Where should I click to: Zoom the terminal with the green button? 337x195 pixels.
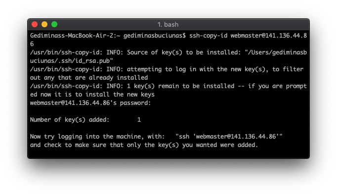click(54, 24)
